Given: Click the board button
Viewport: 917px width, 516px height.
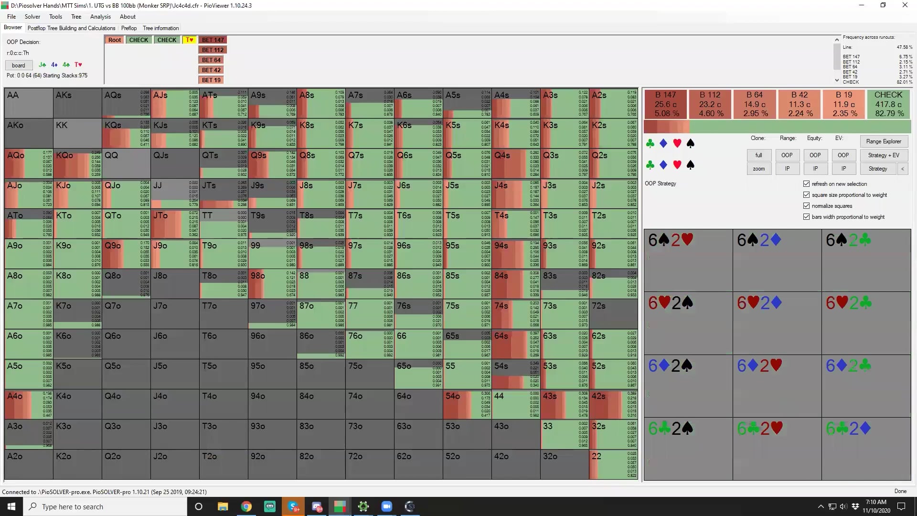Looking at the screenshot, I should [19, 65].
